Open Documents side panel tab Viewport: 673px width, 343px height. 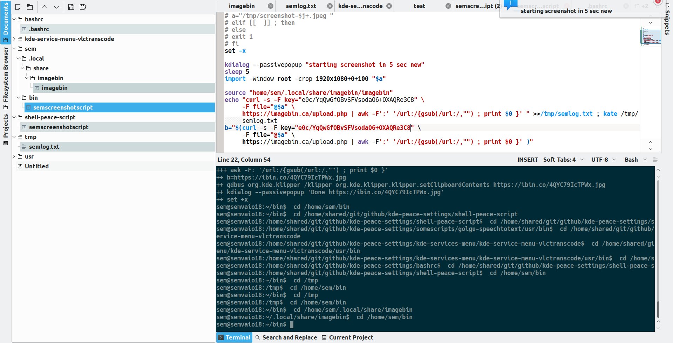pos(6,22)
